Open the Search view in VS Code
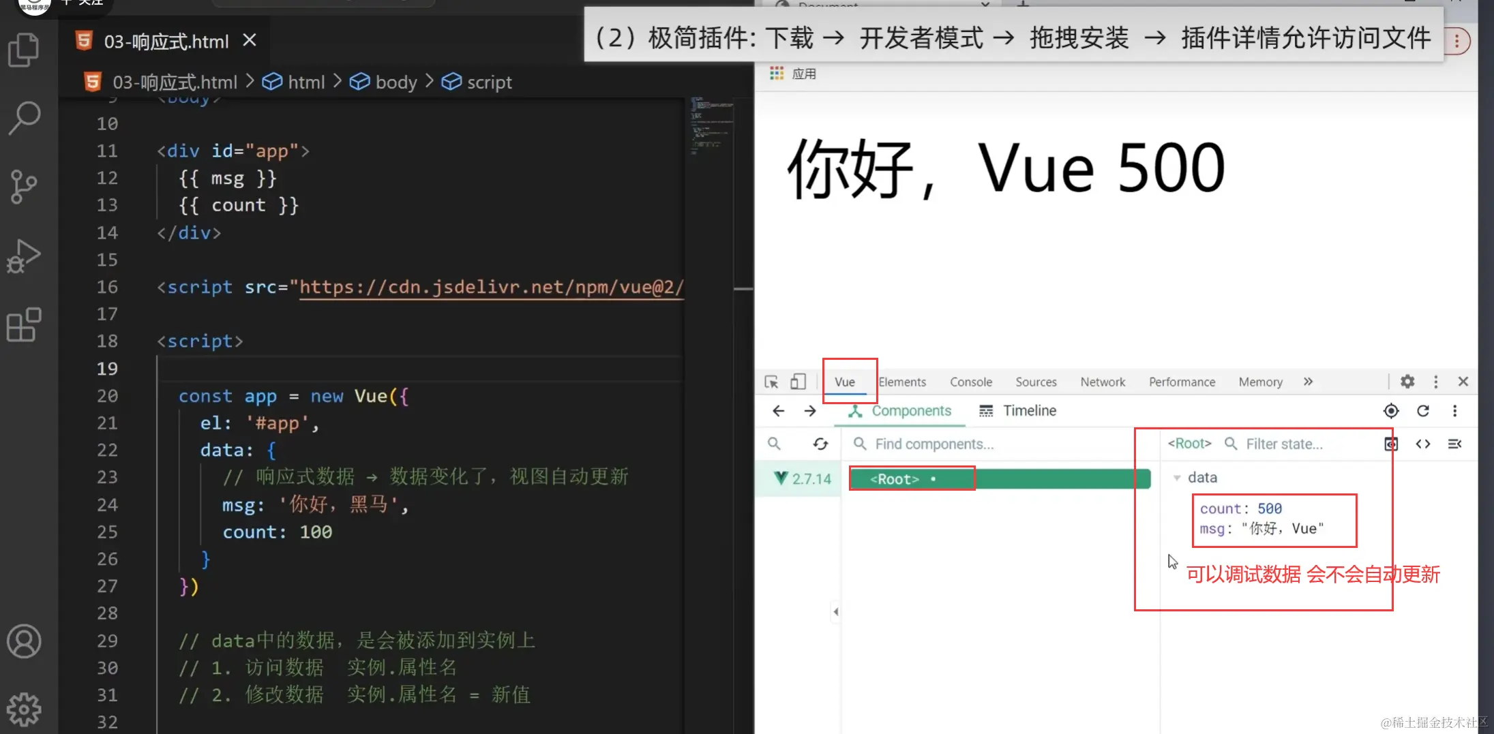 24,119
